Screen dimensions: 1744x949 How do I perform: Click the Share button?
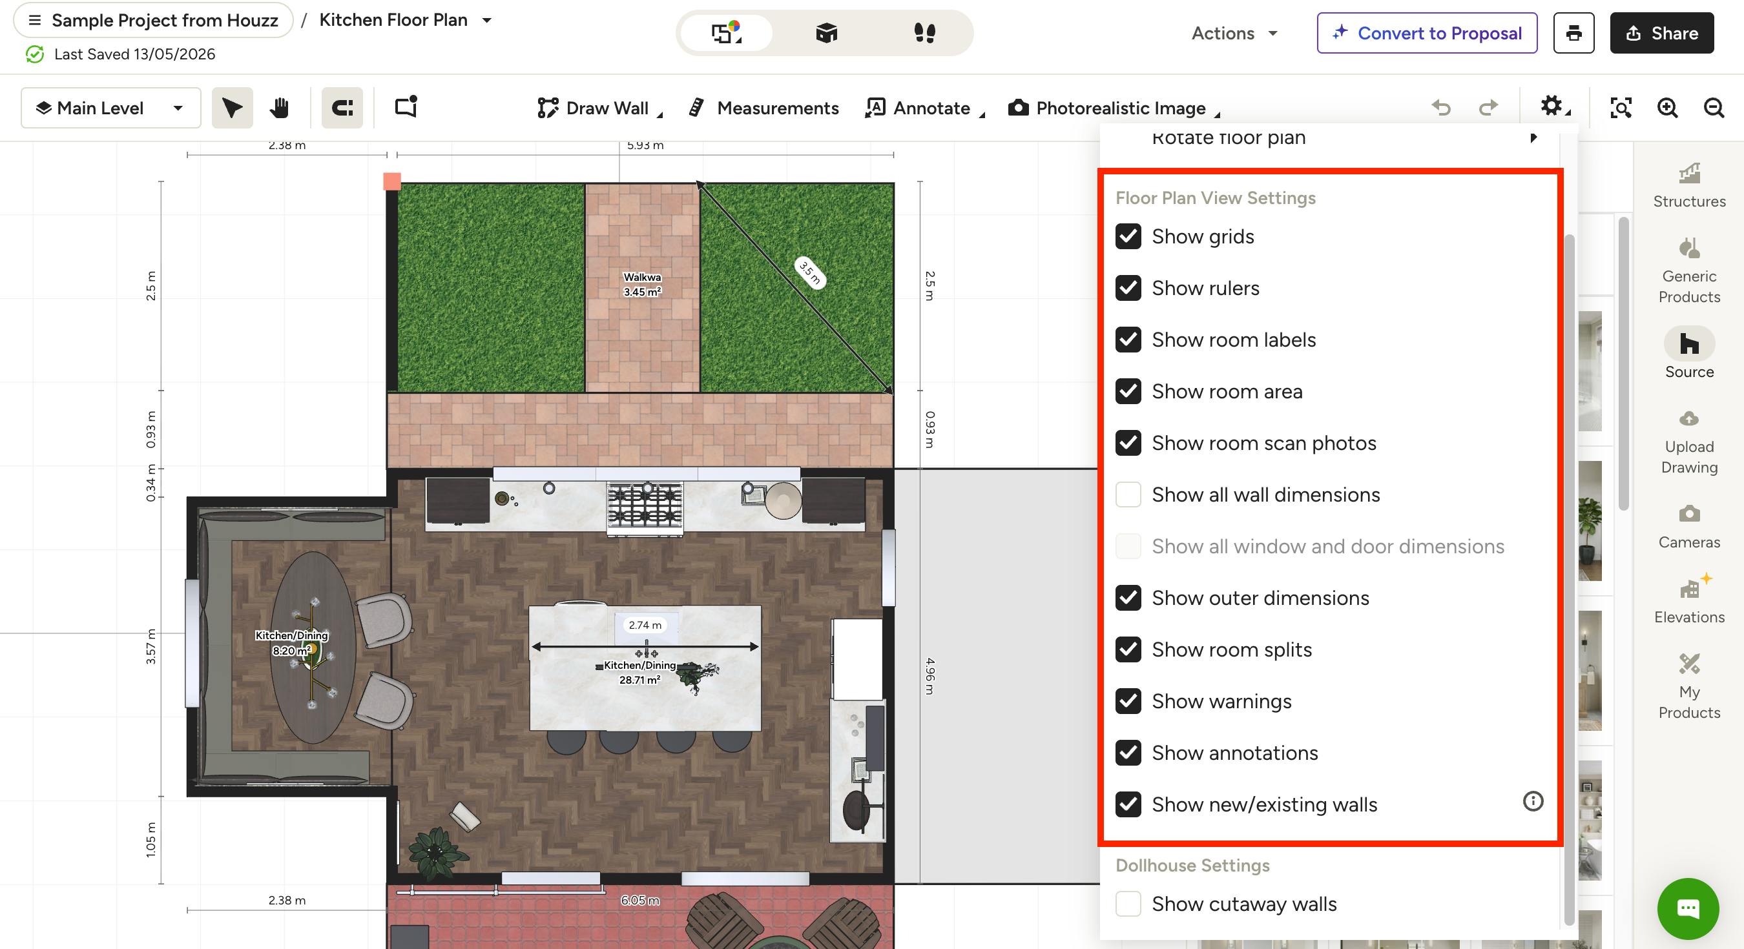pyautogui.click(x=1661, y=32)
